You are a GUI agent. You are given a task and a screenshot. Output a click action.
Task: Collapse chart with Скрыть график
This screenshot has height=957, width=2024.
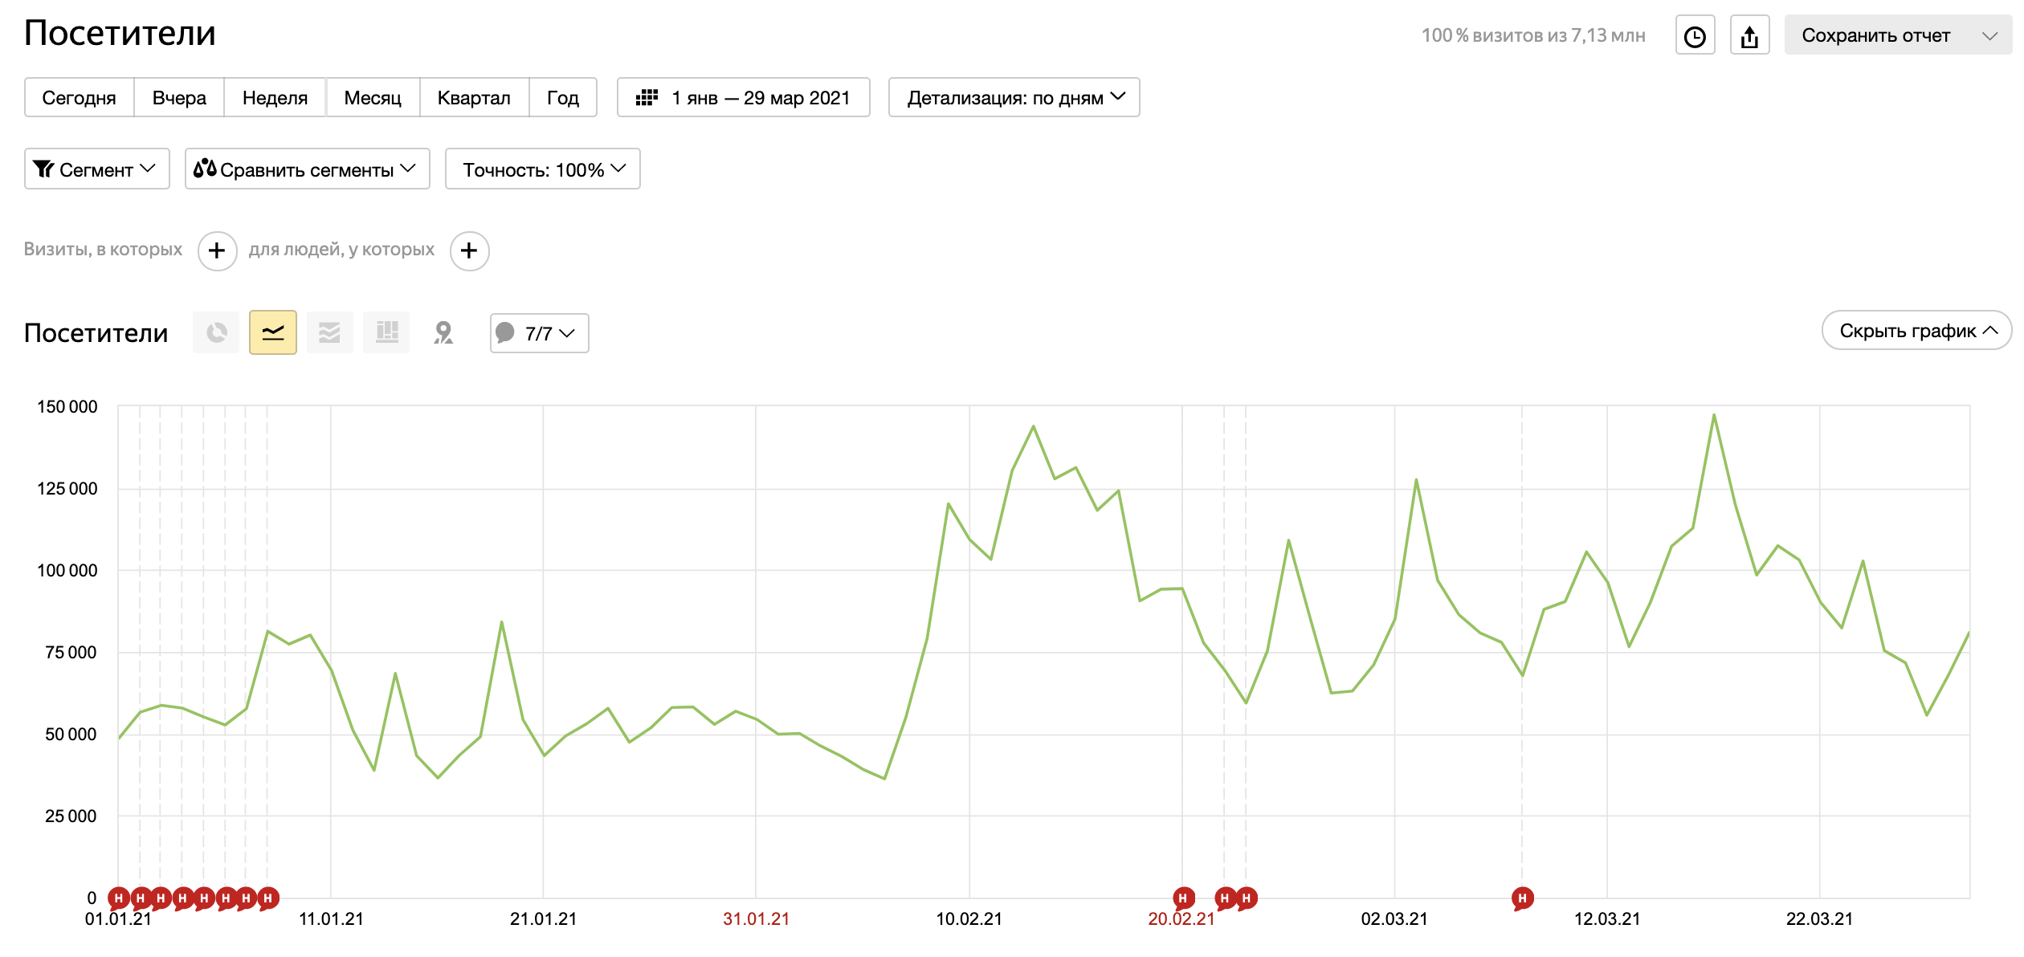click(x=1916, y=331)
